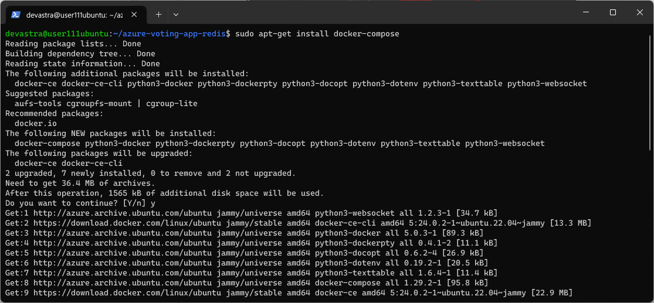Click the size '[13.3 MB]' on Get:2 line
The image size is (654, 303).
[x=570, y=223]
